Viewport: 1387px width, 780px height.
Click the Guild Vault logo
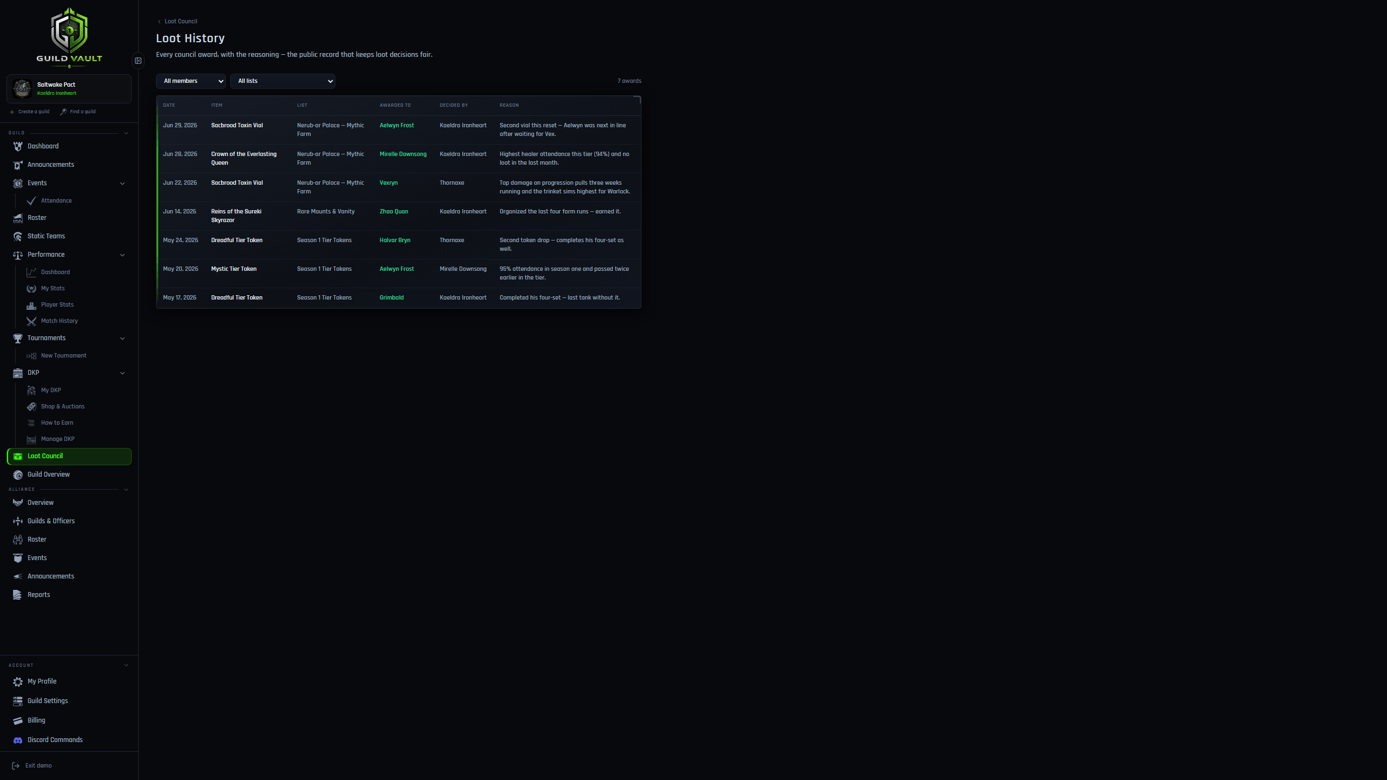tap(69, 37)
